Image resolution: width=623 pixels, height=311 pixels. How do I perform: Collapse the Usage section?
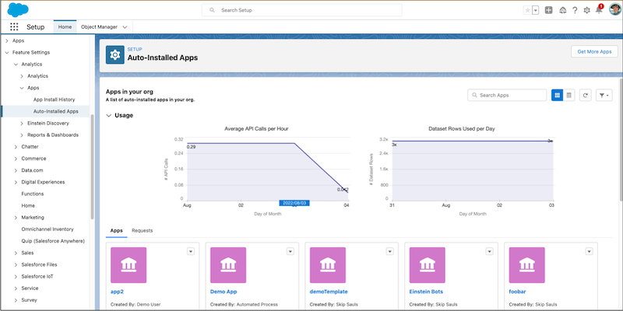point(109,115)
